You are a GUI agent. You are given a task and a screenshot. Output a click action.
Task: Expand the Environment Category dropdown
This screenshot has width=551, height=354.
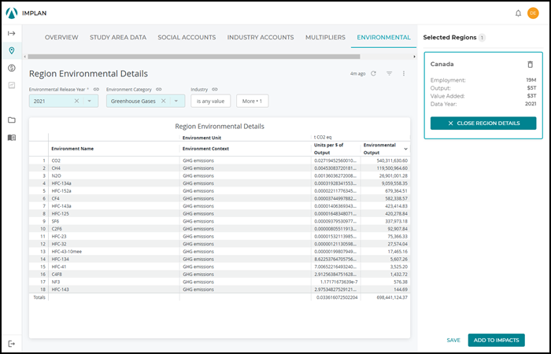(176, 101)
